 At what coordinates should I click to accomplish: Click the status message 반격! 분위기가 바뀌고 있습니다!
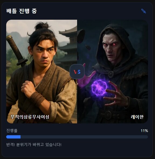pos(34,144)
